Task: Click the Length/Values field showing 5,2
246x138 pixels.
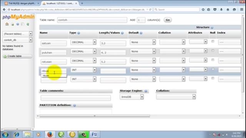Action: (x=113, y=62)
